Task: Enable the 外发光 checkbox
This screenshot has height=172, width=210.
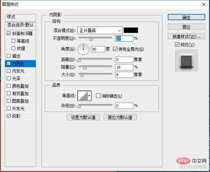Action: click(9, 109)
